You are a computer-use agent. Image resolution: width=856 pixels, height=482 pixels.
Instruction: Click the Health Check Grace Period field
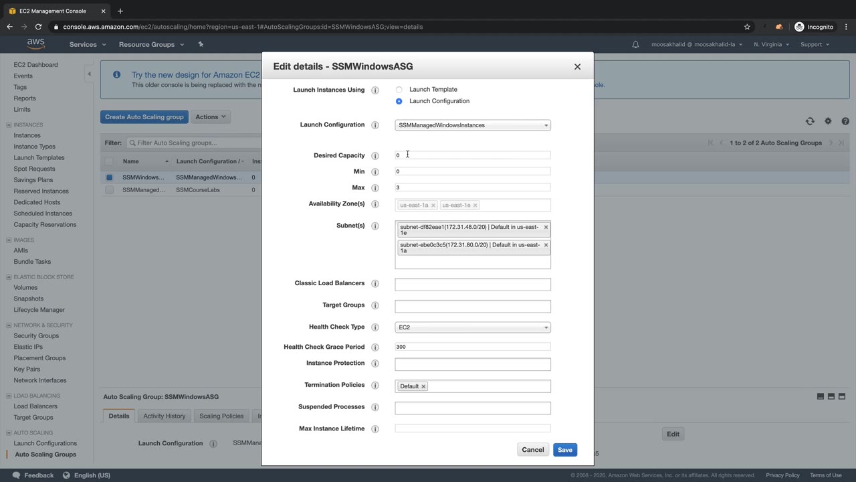[x=473, y=347]
